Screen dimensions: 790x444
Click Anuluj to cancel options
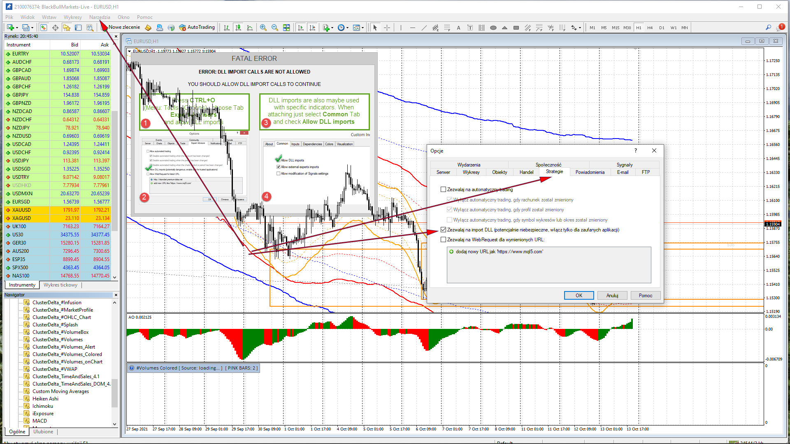[612, 295]
